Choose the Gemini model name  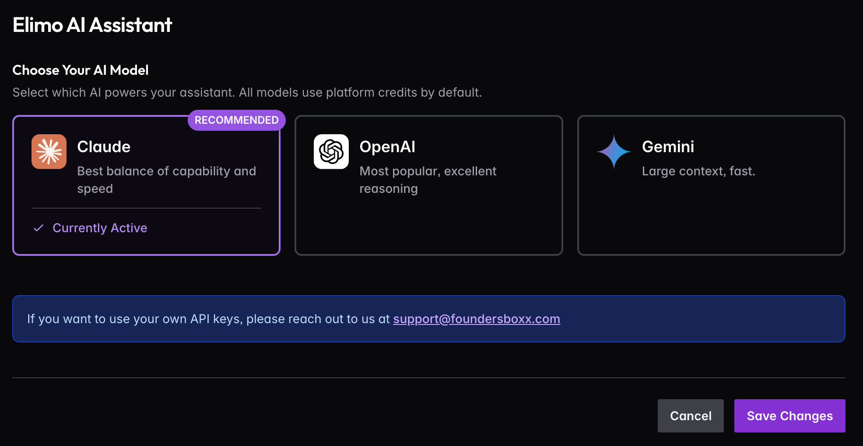668,147
